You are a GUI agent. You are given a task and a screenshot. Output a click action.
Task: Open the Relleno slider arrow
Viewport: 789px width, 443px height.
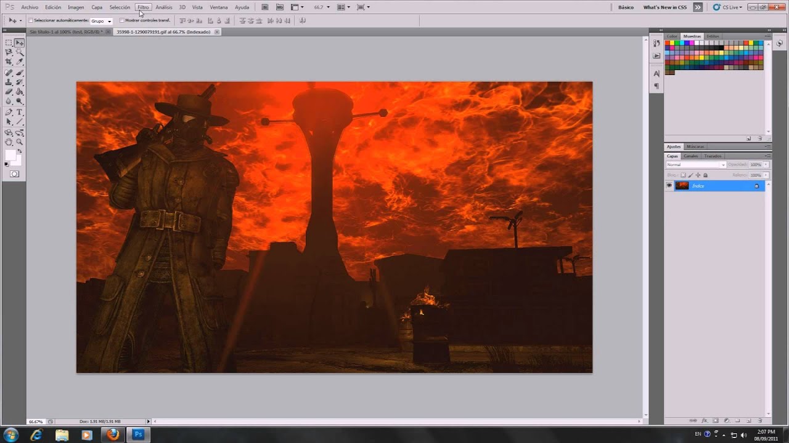pyautogui.click(x=766, y=175)
